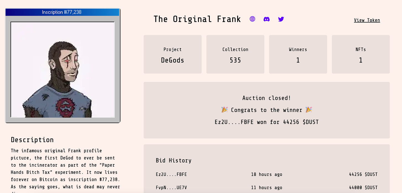Image resolution: width=402 pixels, height=193 pixels.
Task: Select The Original Frank heading
Action: pyautogui.click(x=197, y=19)
